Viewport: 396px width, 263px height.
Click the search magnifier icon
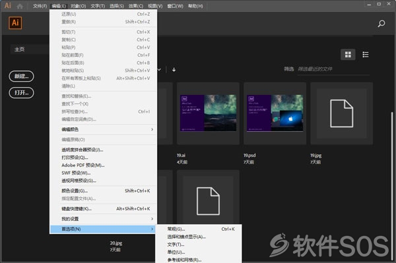click(x=381, y=24)
